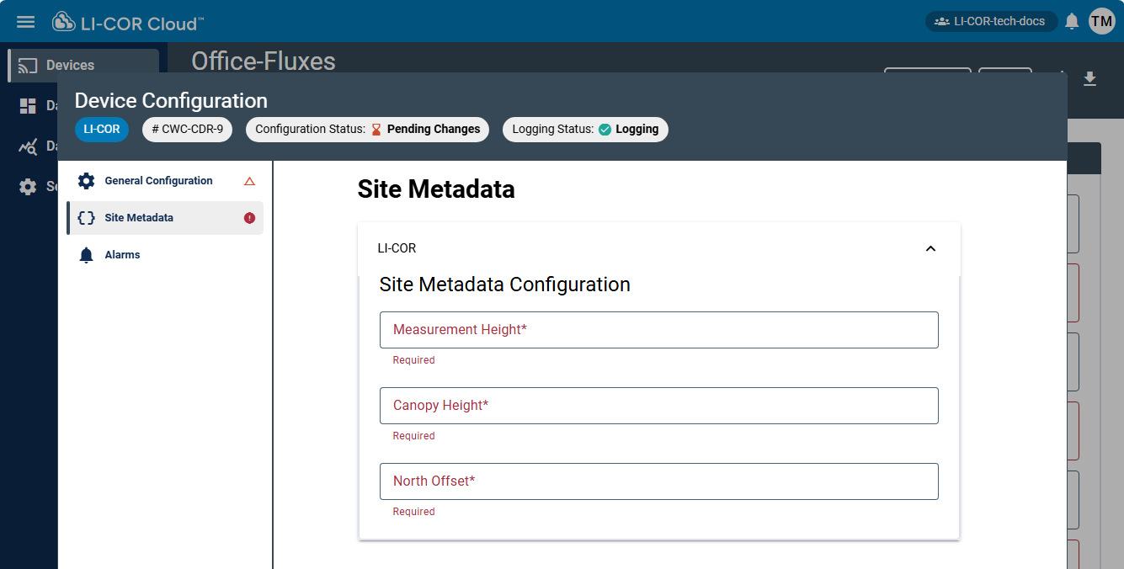Screen dimensions: 1124x569
Task: Click the Device Configuration dialog title
Action: (x=171, y=101)
